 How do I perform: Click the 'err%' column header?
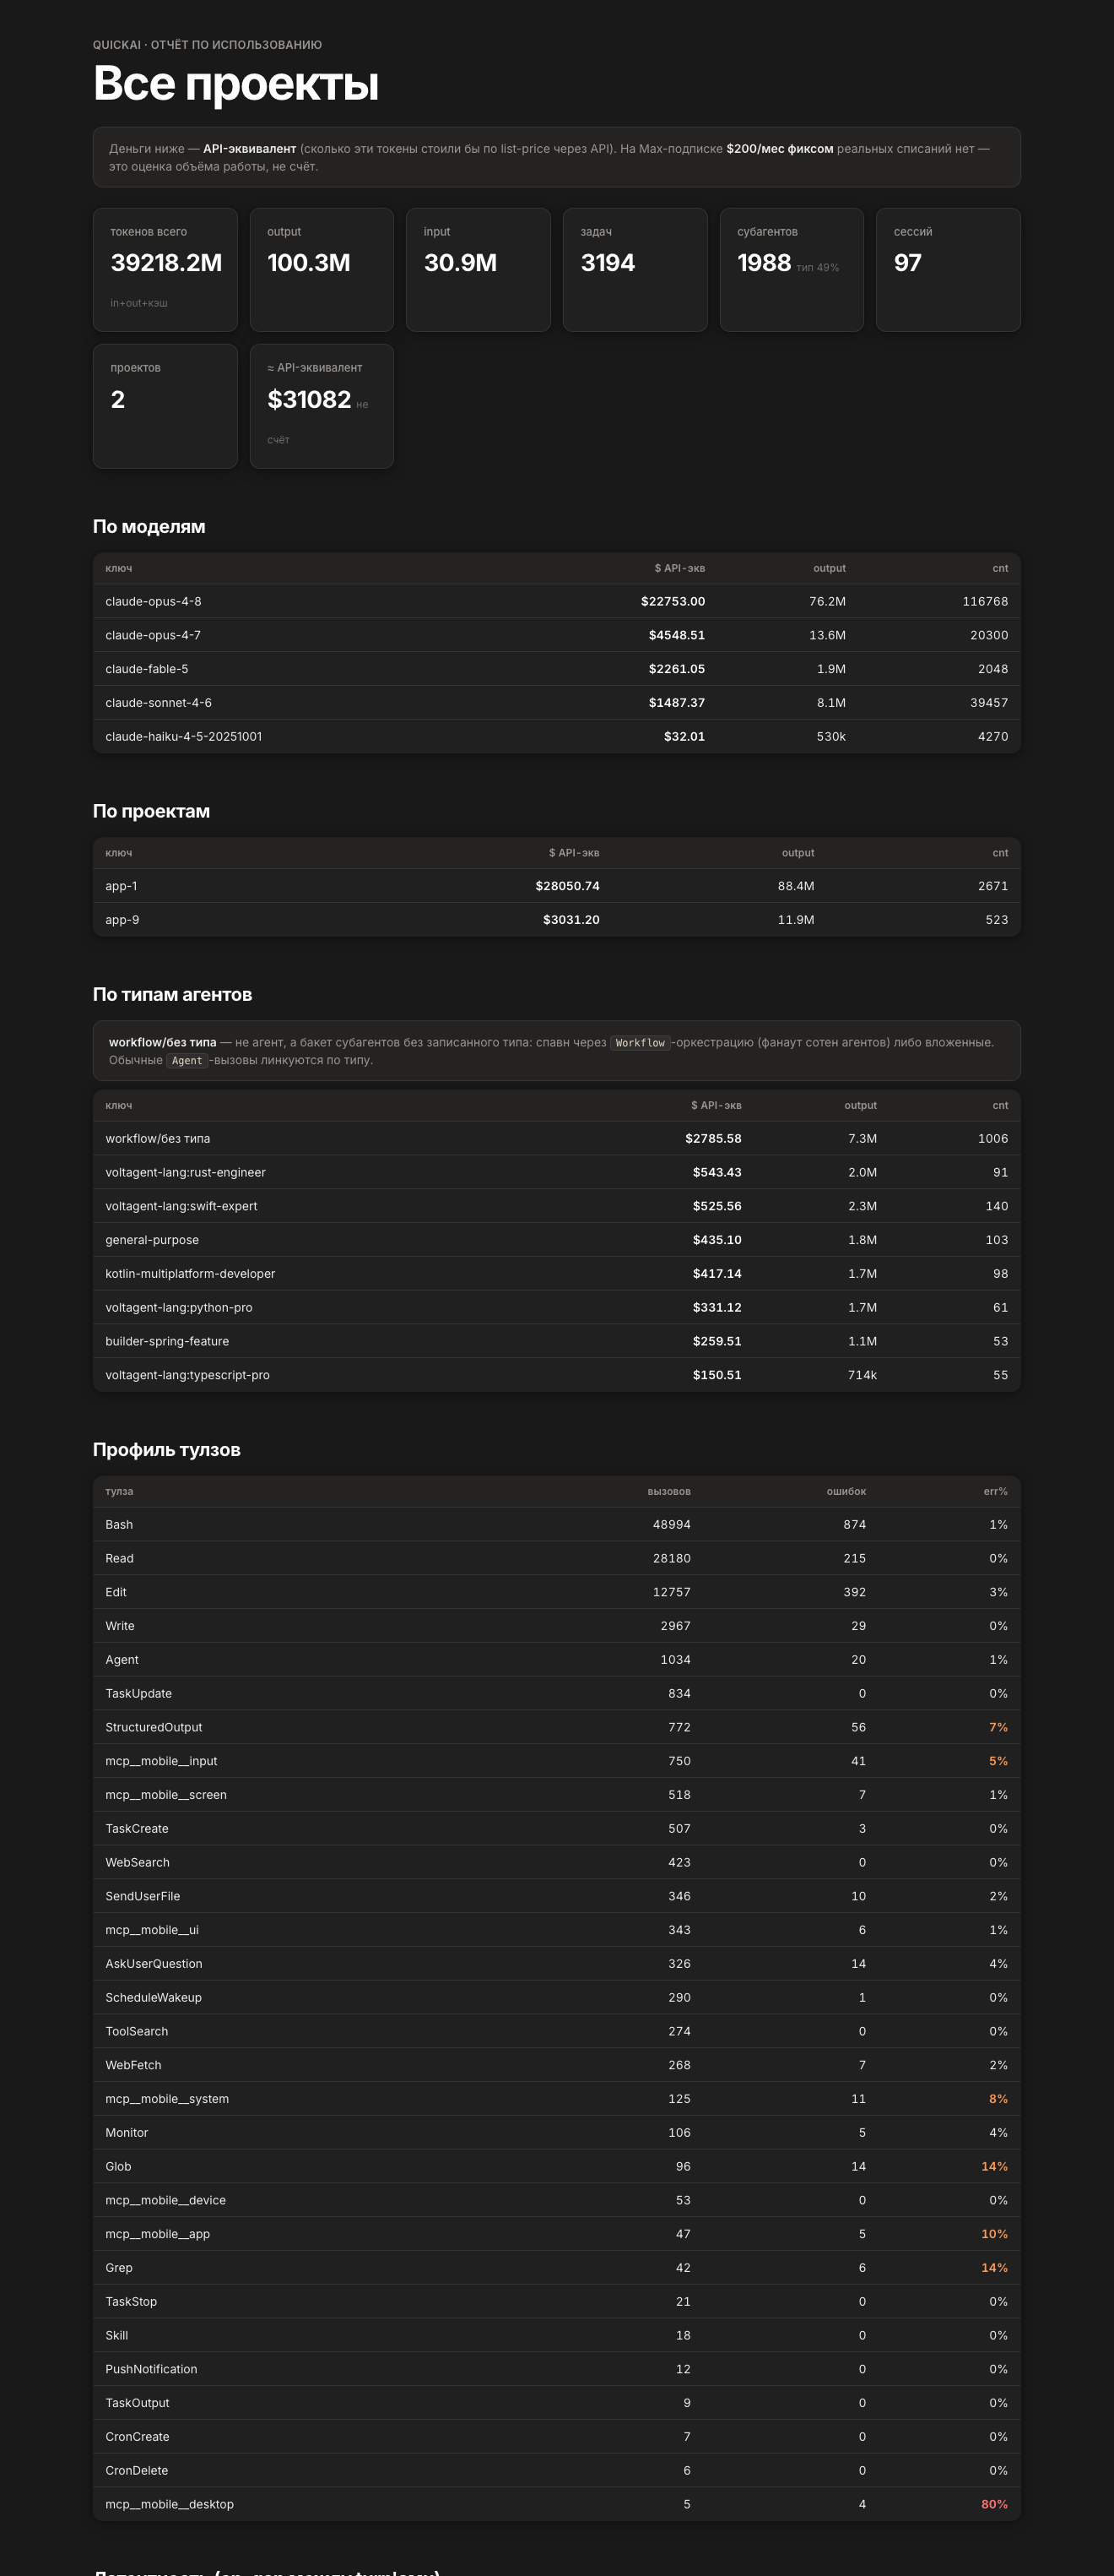995,1491
